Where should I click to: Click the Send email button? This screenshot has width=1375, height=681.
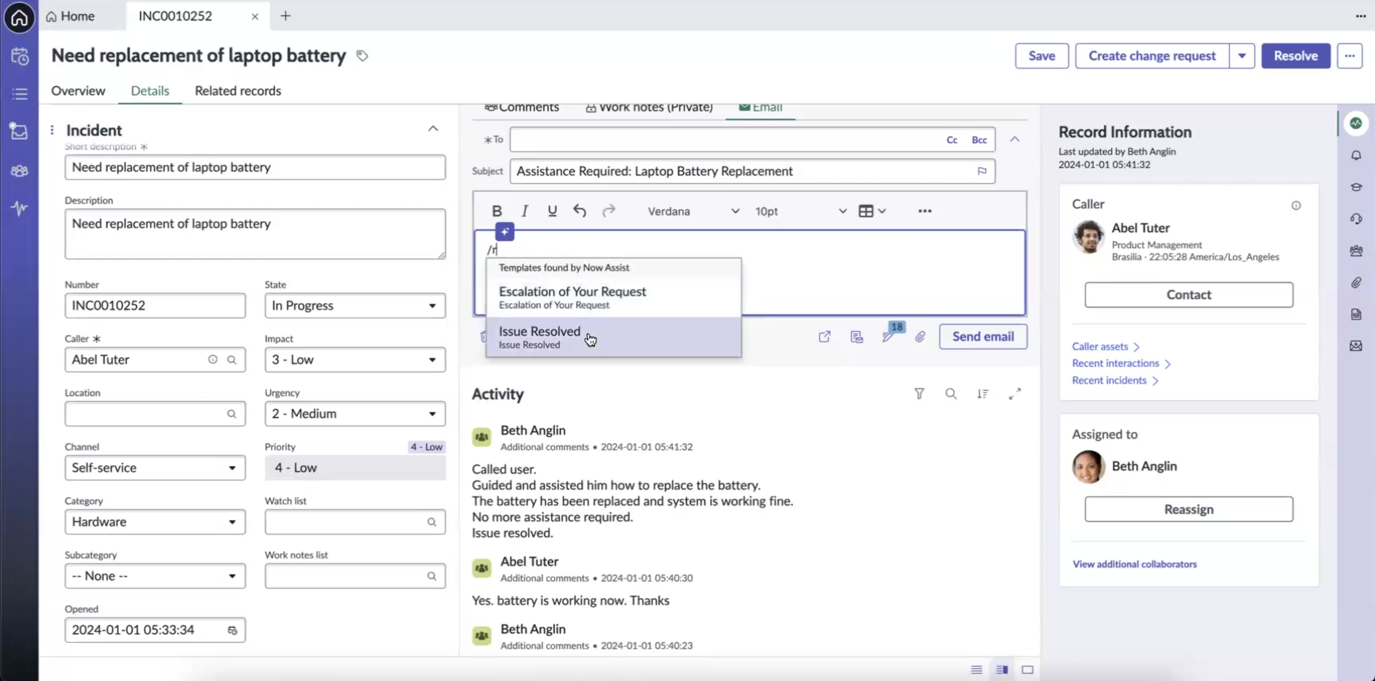coord(983,337)
